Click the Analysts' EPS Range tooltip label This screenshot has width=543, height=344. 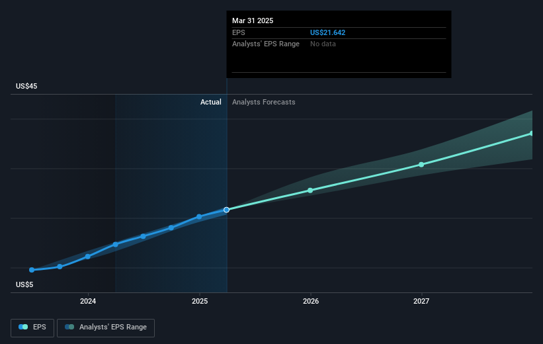click(266, 44)
